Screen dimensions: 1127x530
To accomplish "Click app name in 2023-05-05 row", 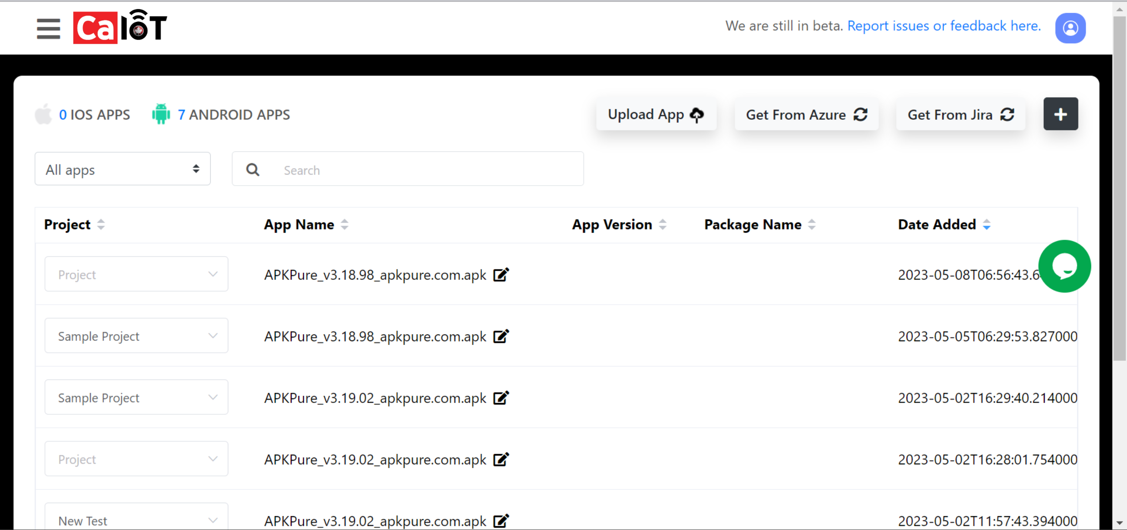I will pos(375,337).
